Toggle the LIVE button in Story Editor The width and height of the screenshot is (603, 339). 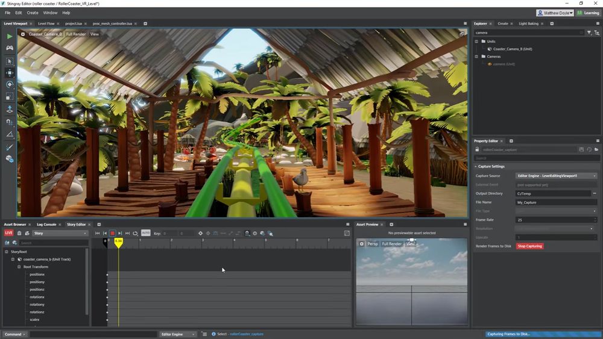point(8,233)
